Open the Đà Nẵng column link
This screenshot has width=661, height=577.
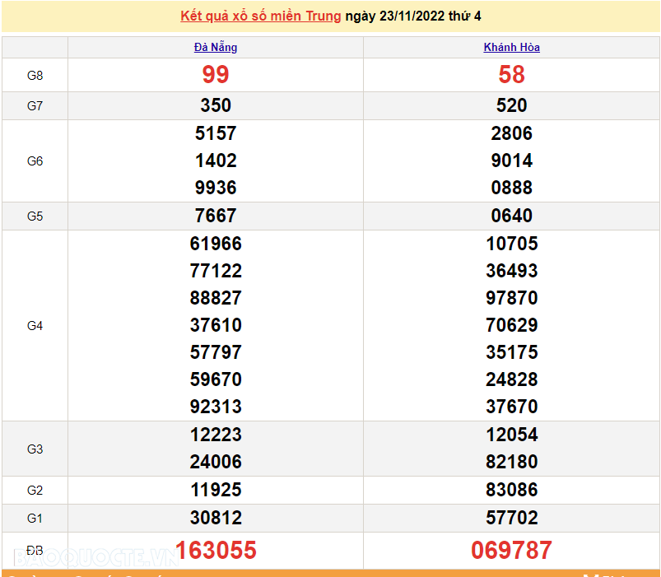click(x=216, y=47)
